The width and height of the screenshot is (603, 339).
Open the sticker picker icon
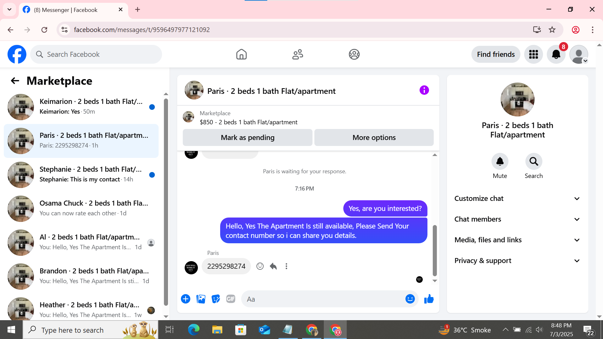216,299
